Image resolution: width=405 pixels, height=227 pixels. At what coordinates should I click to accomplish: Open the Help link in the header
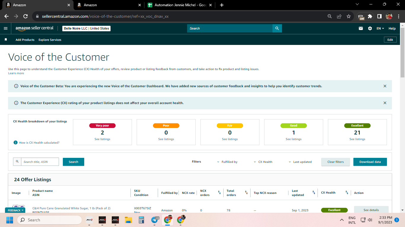(x=392, y=28)
